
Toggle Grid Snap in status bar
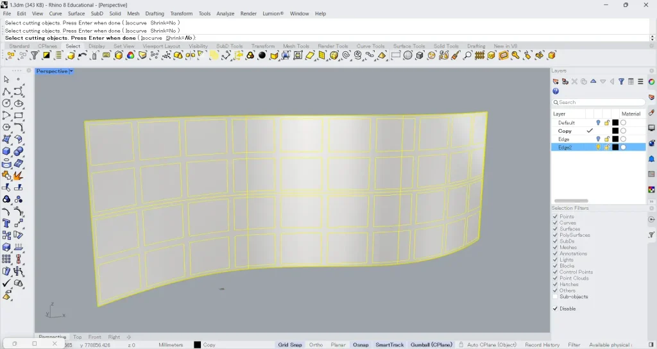pyautogui.click(x=290, y=345)
